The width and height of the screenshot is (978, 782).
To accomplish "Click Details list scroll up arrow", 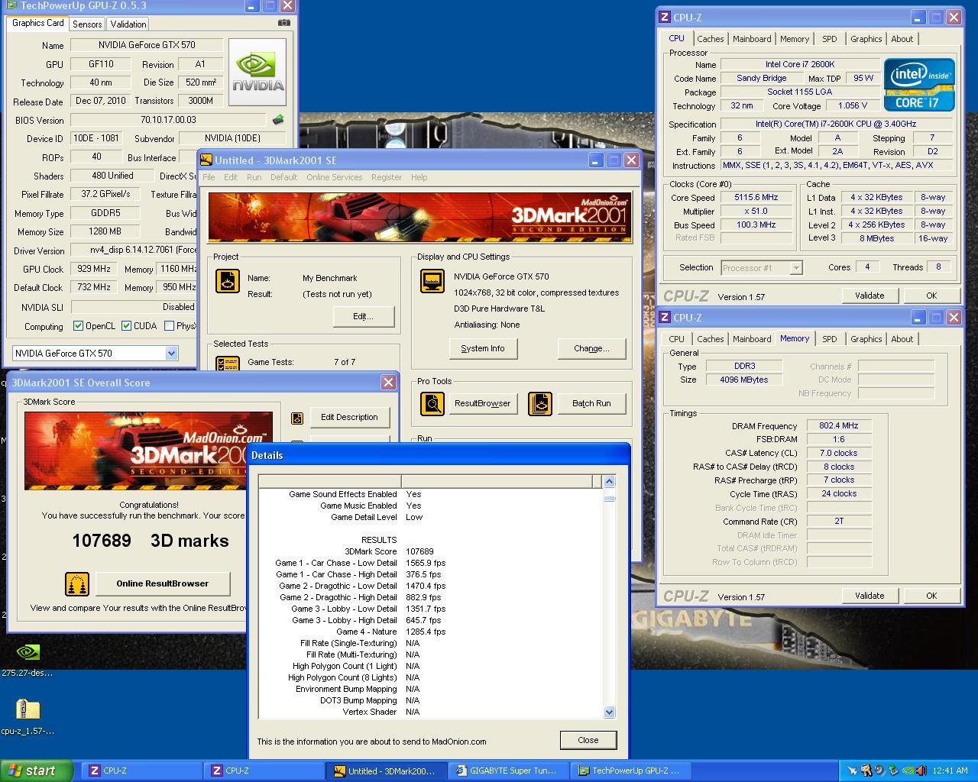I will 609,481.
